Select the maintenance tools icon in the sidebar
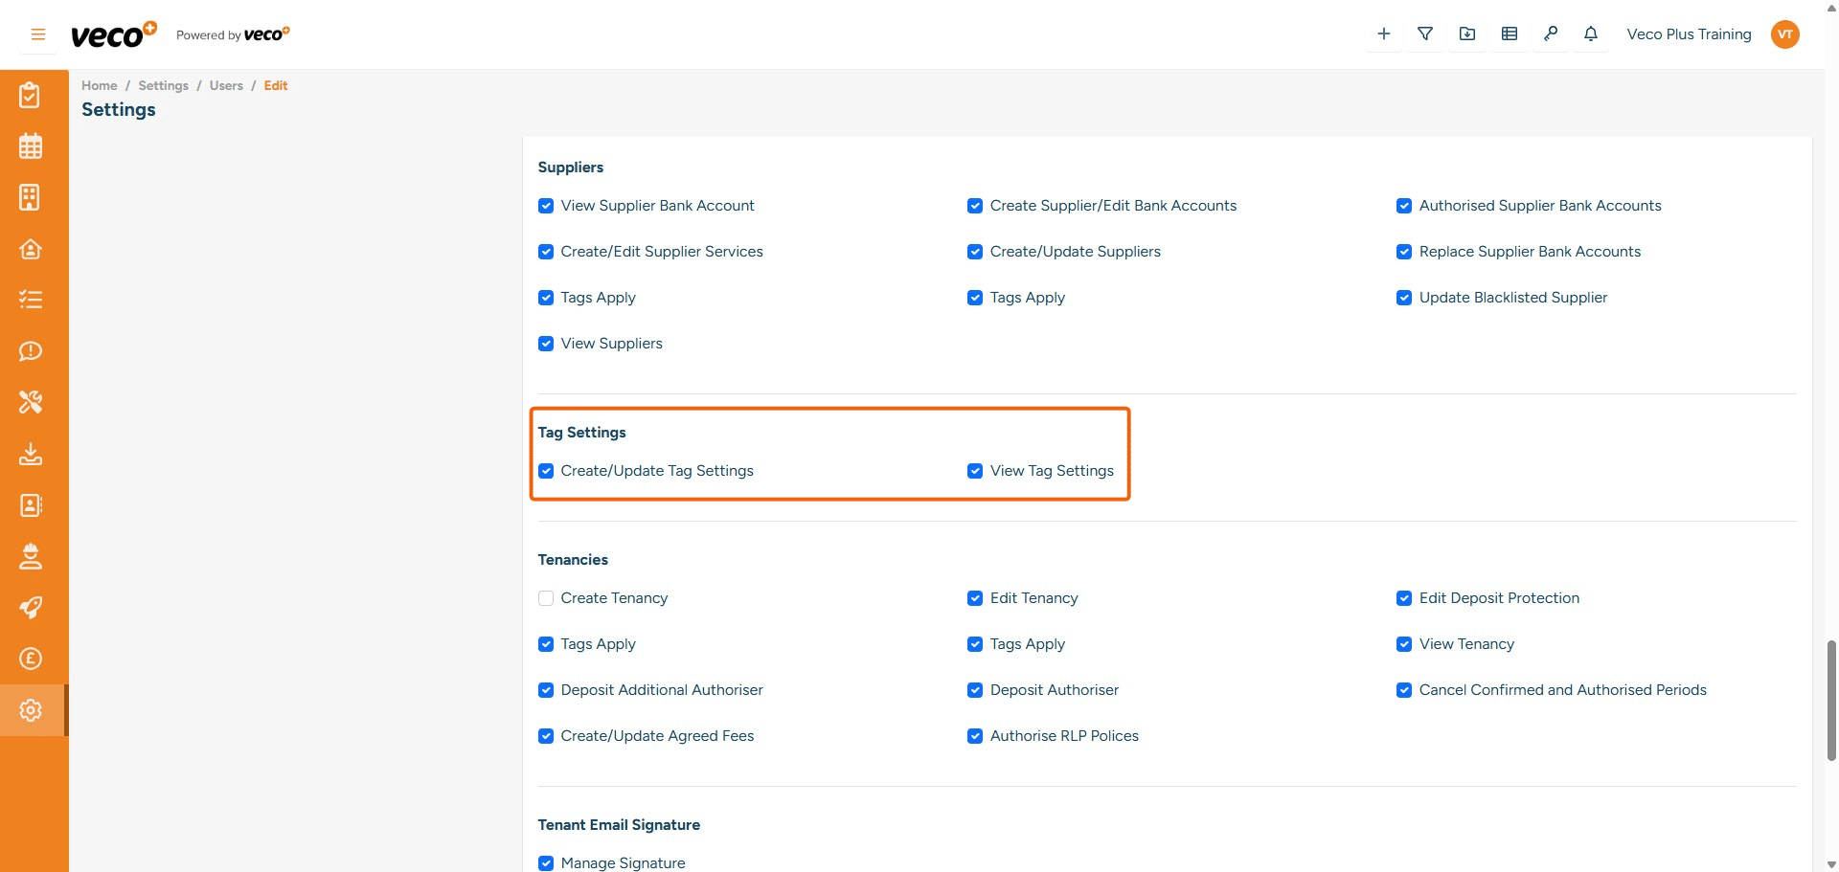 (x=31, y=402)
